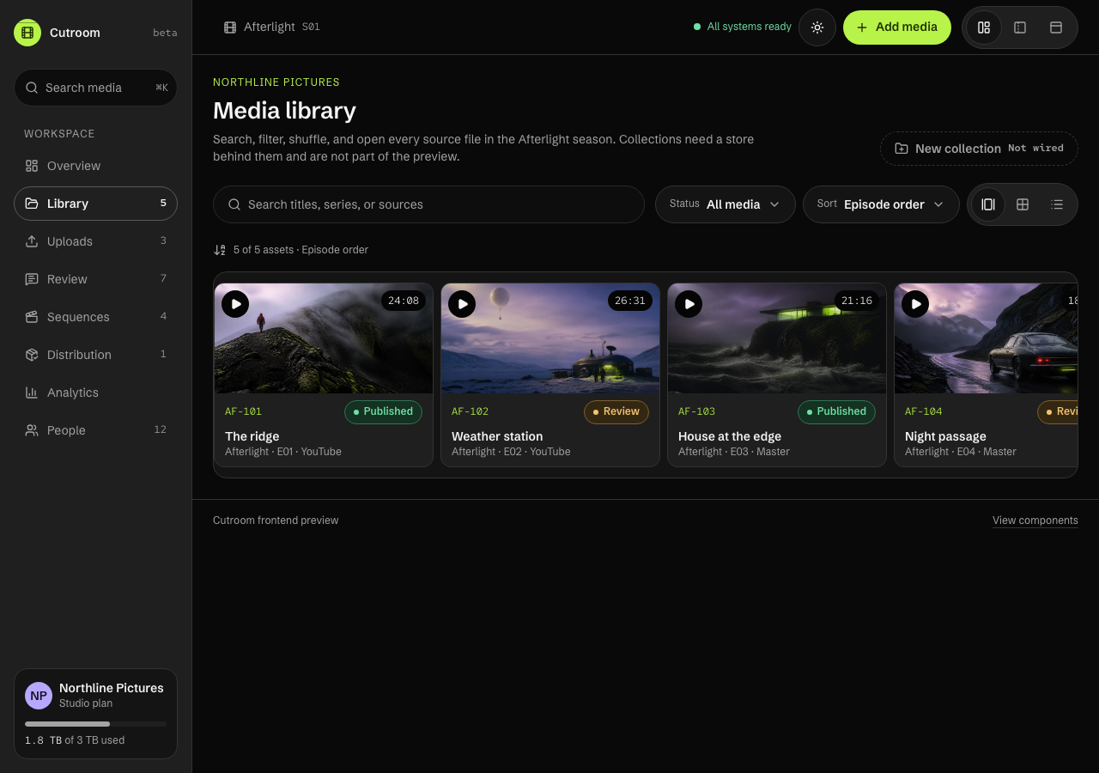1099x773 pixels.
Task: Toggle the light/dark theme sun icon
Action: [817, 27]
